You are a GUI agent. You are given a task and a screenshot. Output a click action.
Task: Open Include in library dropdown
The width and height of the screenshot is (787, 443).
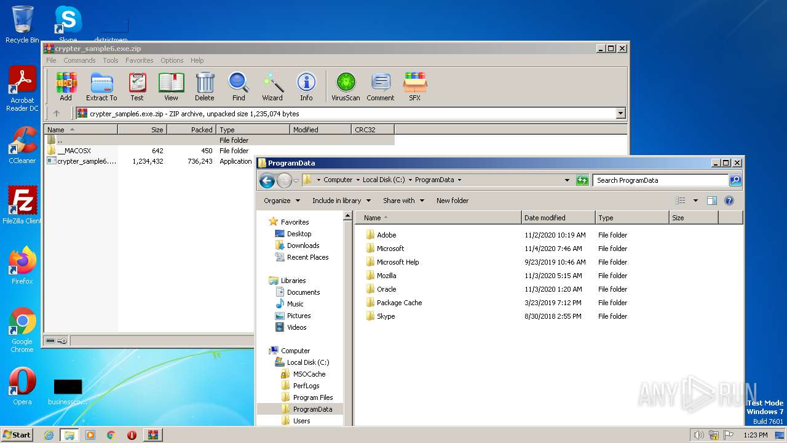click(341, 201)
